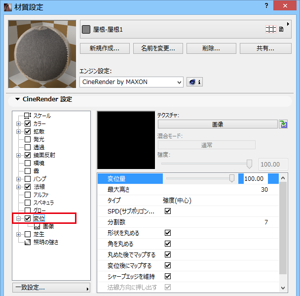Click the black texture preview thumbnail
This screenshot has height=296, width=300.
coord(126,140)
